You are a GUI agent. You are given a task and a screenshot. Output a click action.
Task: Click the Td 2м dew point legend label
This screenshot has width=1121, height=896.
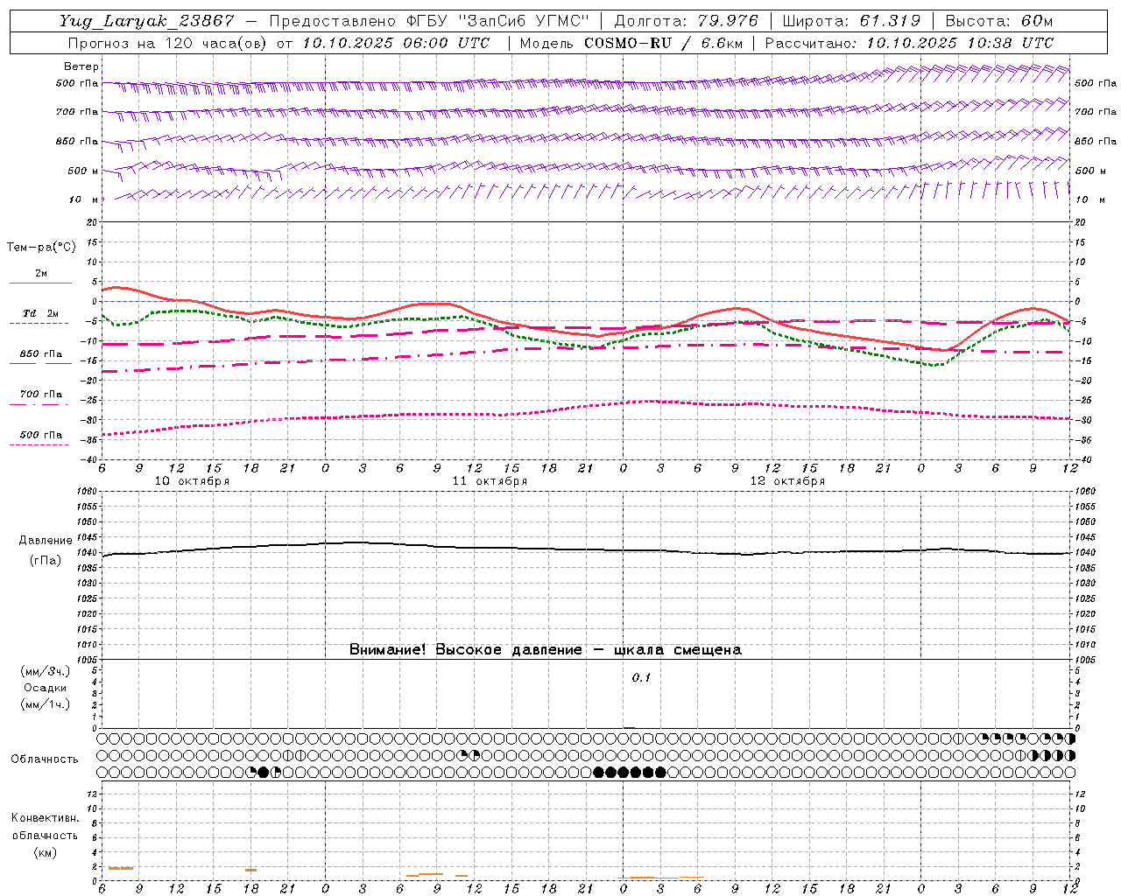pos(40,313)
